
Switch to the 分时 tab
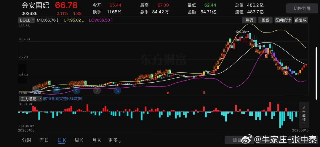click(x=27, y=140)
